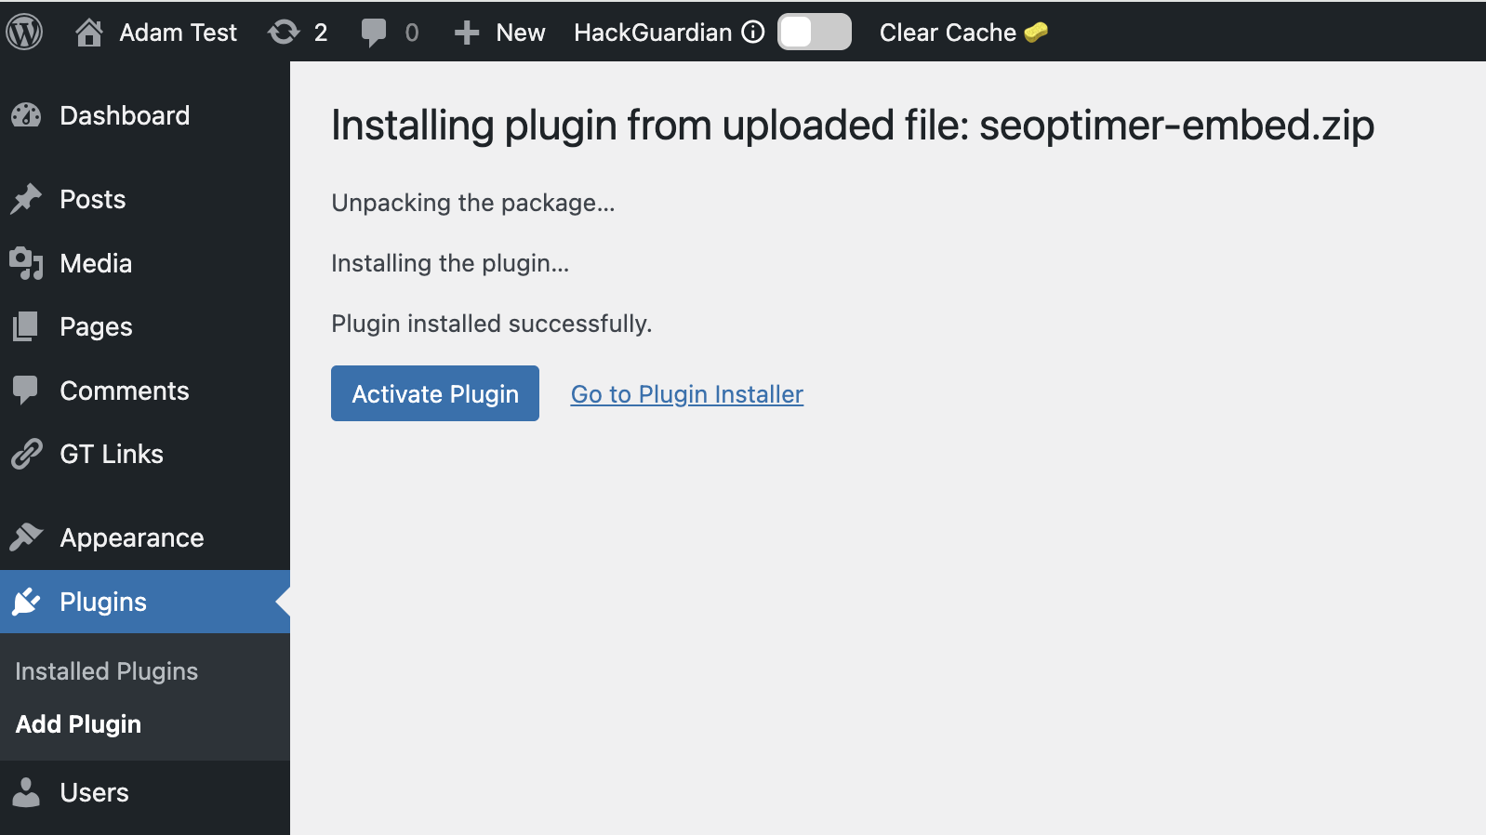
Task: Click the HackGuardian info icon
Action: (x=753, y=33)
